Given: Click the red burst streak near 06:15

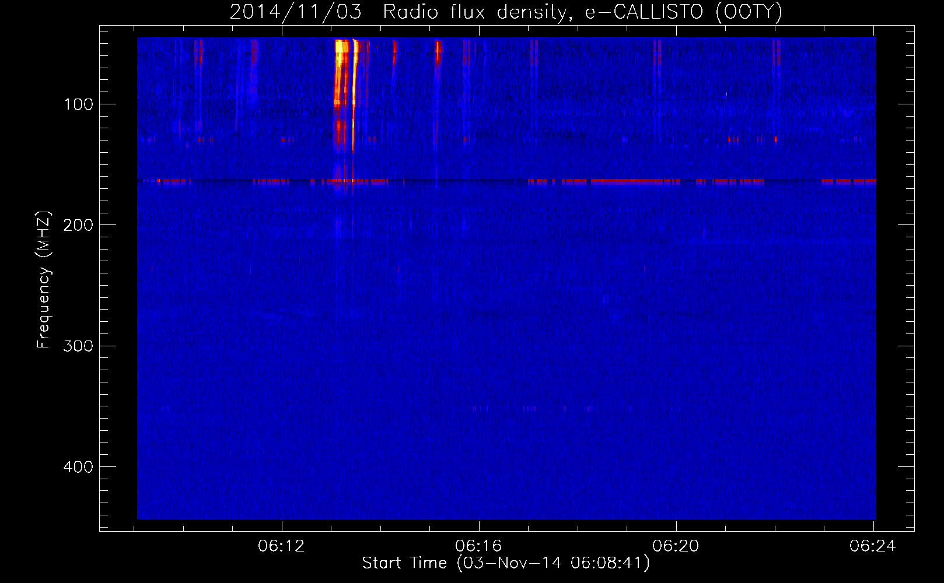Looking at the screenshot, I should [x=438, y=54].
